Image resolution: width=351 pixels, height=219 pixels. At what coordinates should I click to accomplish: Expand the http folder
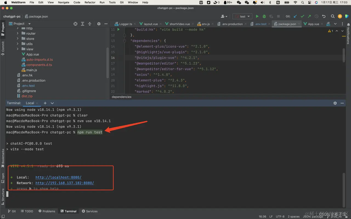click(18, 28)
